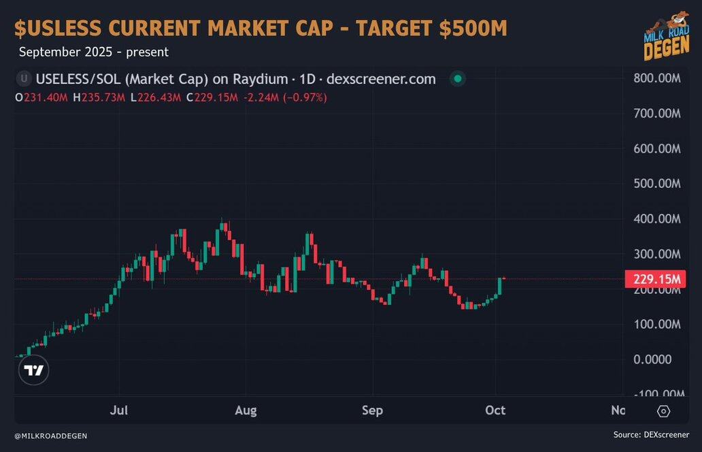Click the green market status dot
702x452 pixels.
(458, 79)
